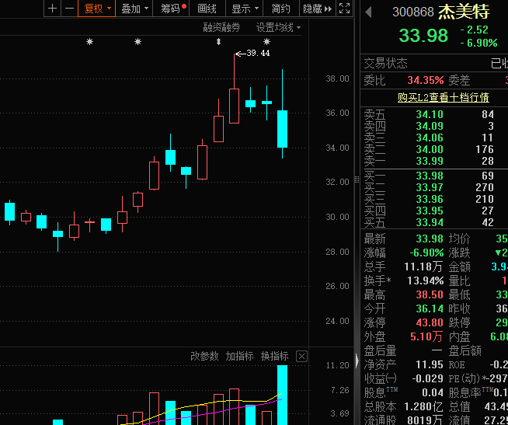Click 总股本 value 1.280亿
Screen dimensions: 508x425
(423, 406)
